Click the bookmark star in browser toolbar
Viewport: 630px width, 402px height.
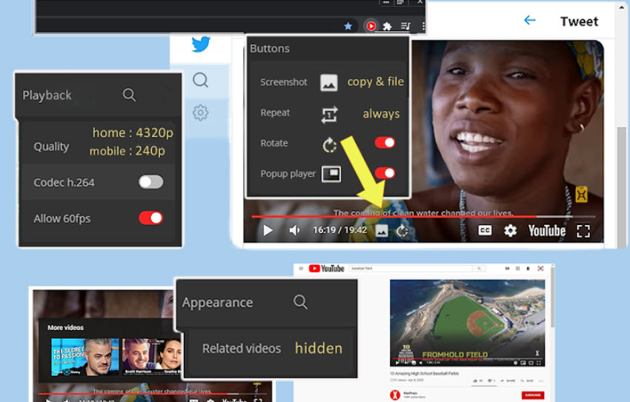(348, 26)
